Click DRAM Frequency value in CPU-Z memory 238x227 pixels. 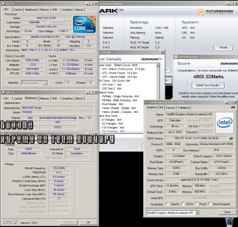click(58, 168)
